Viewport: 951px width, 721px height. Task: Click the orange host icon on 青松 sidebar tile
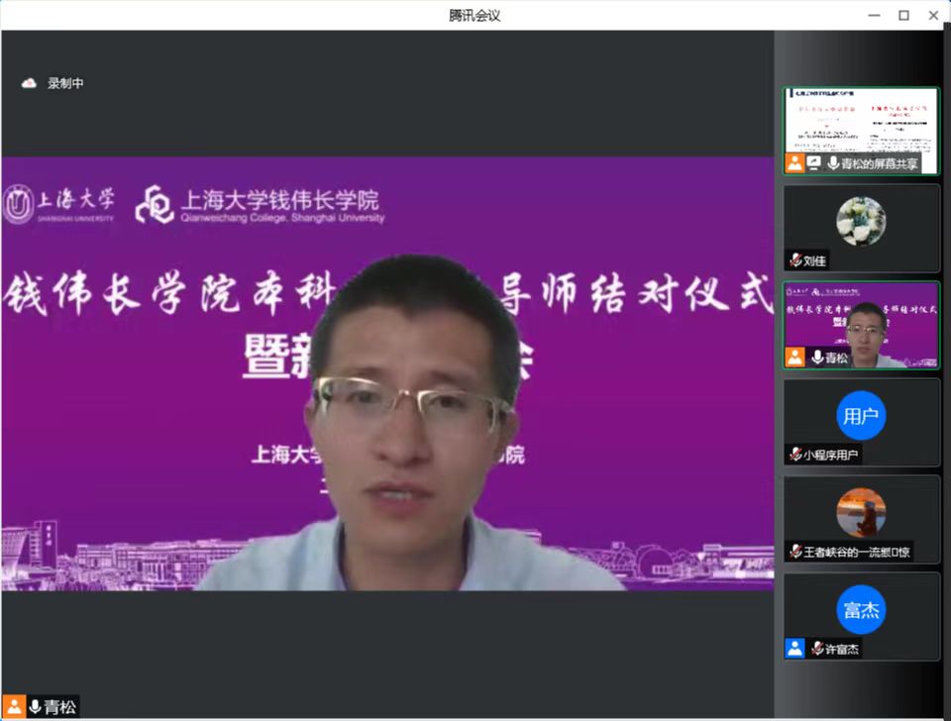pyautogui.click(x=794, y=358)
